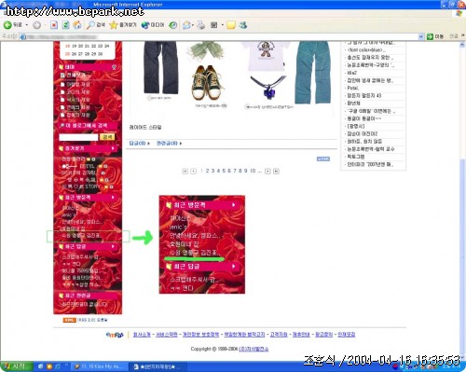Switch to 'Kiss My As...' taskbar window

[99, 366]
